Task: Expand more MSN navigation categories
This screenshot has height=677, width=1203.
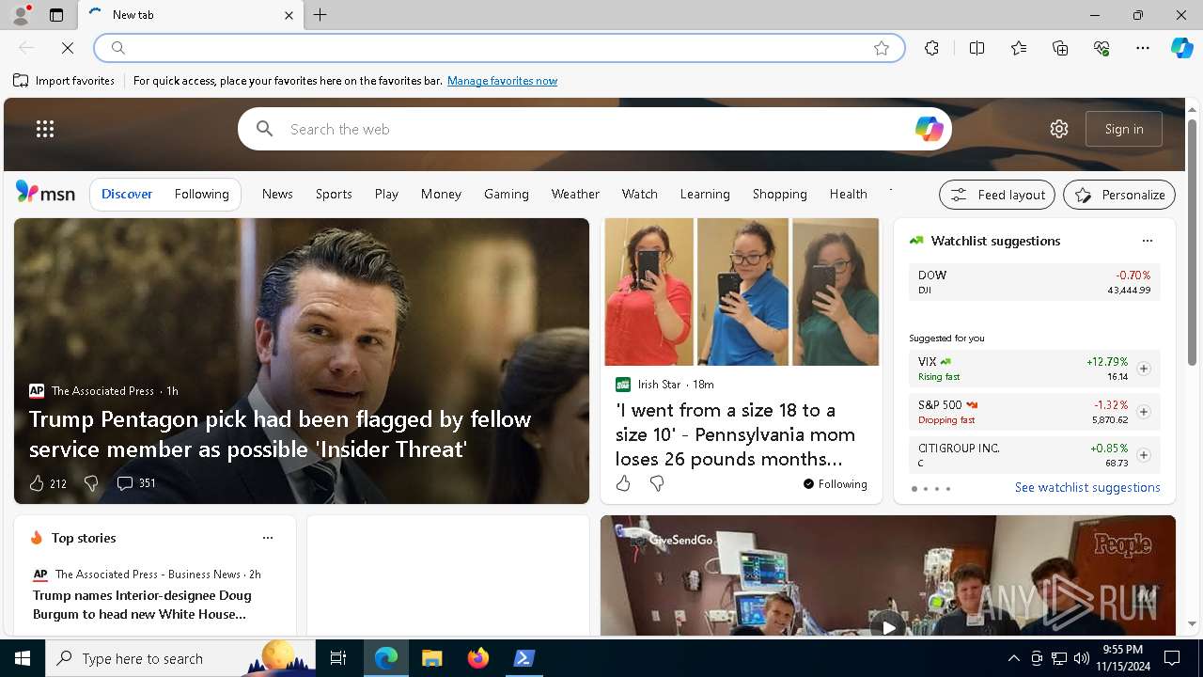Action: 890,191
